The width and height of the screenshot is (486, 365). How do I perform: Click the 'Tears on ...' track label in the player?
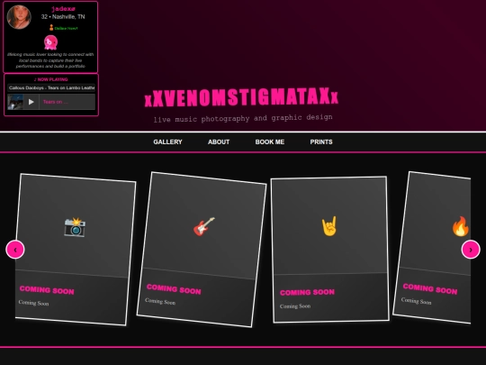click(56, 102)
